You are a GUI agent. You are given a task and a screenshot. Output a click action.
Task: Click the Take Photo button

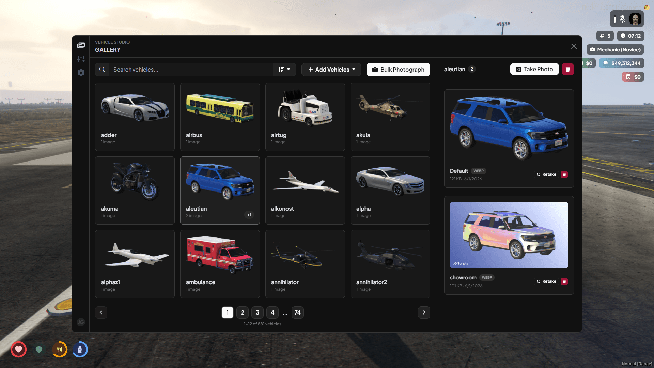pyautogui.click(x=534, y=69)
